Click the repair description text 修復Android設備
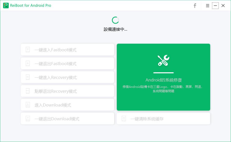Viewport: 231px width, 142px height. click(x=163, y=89)
